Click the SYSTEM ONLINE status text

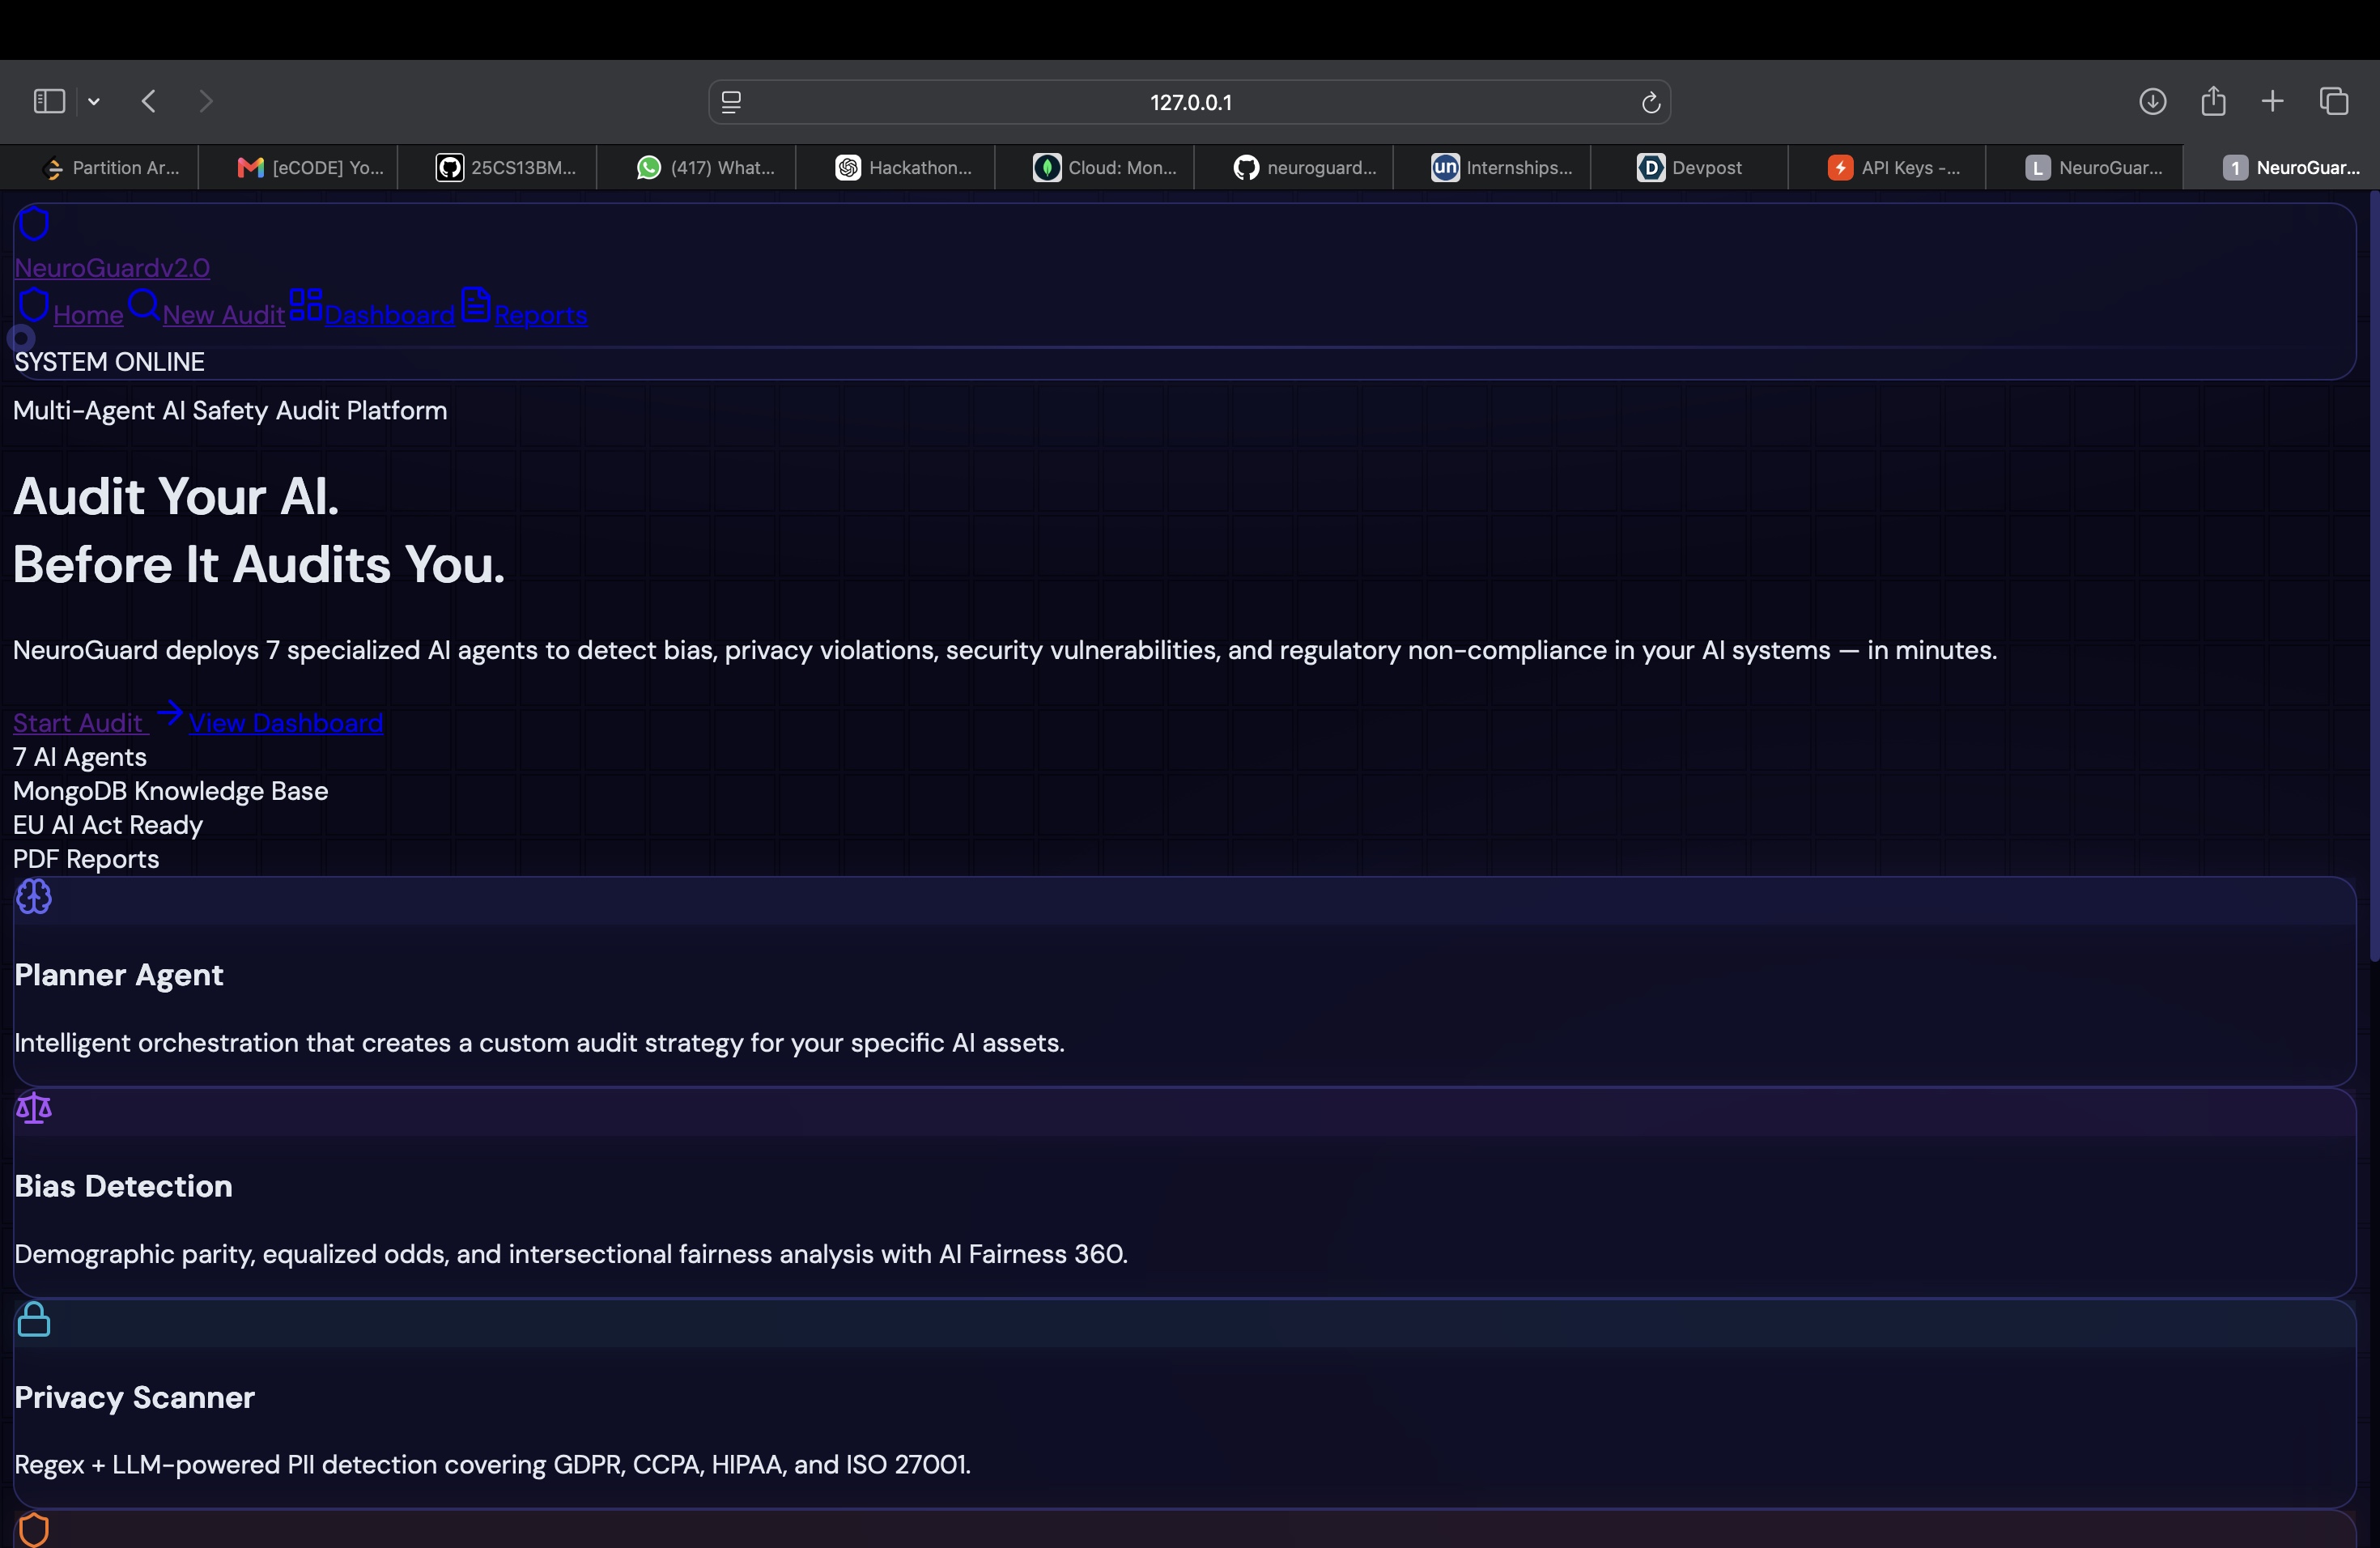109,362
